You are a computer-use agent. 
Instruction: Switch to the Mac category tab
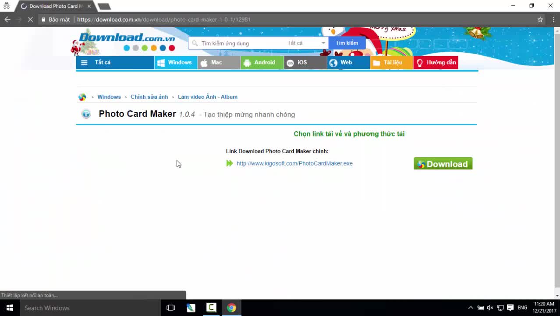[219, 62]
